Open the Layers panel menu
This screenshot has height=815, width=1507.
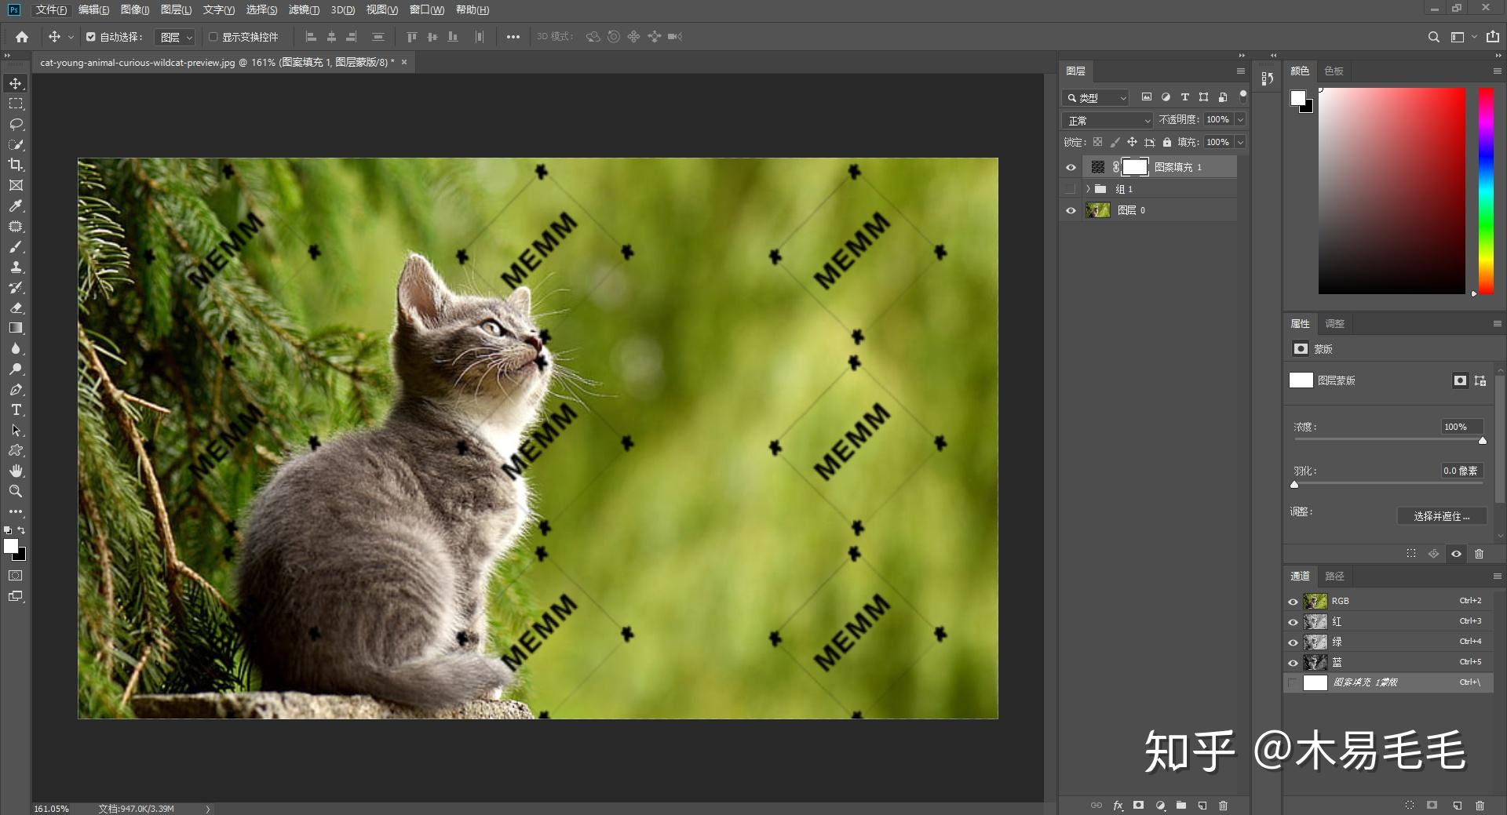pyautogui.click(x=1241, y=71)
